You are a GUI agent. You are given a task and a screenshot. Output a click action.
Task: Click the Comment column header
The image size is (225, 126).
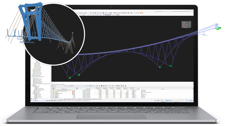tap(162, 89)
